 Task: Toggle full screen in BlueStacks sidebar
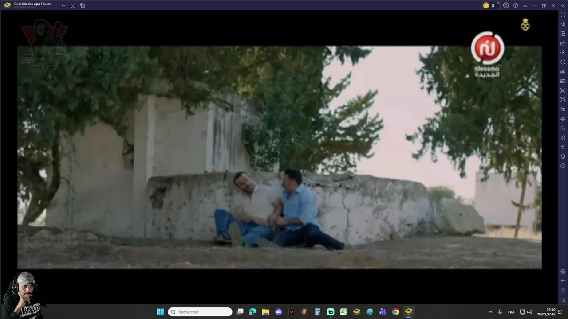(563, 15)
